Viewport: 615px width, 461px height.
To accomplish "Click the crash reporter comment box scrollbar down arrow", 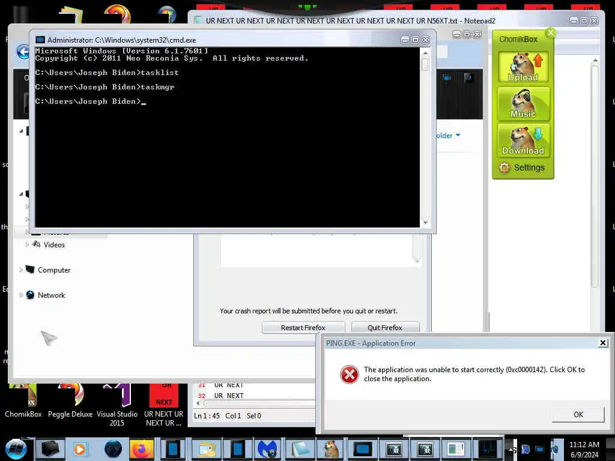I will point(417,261).
